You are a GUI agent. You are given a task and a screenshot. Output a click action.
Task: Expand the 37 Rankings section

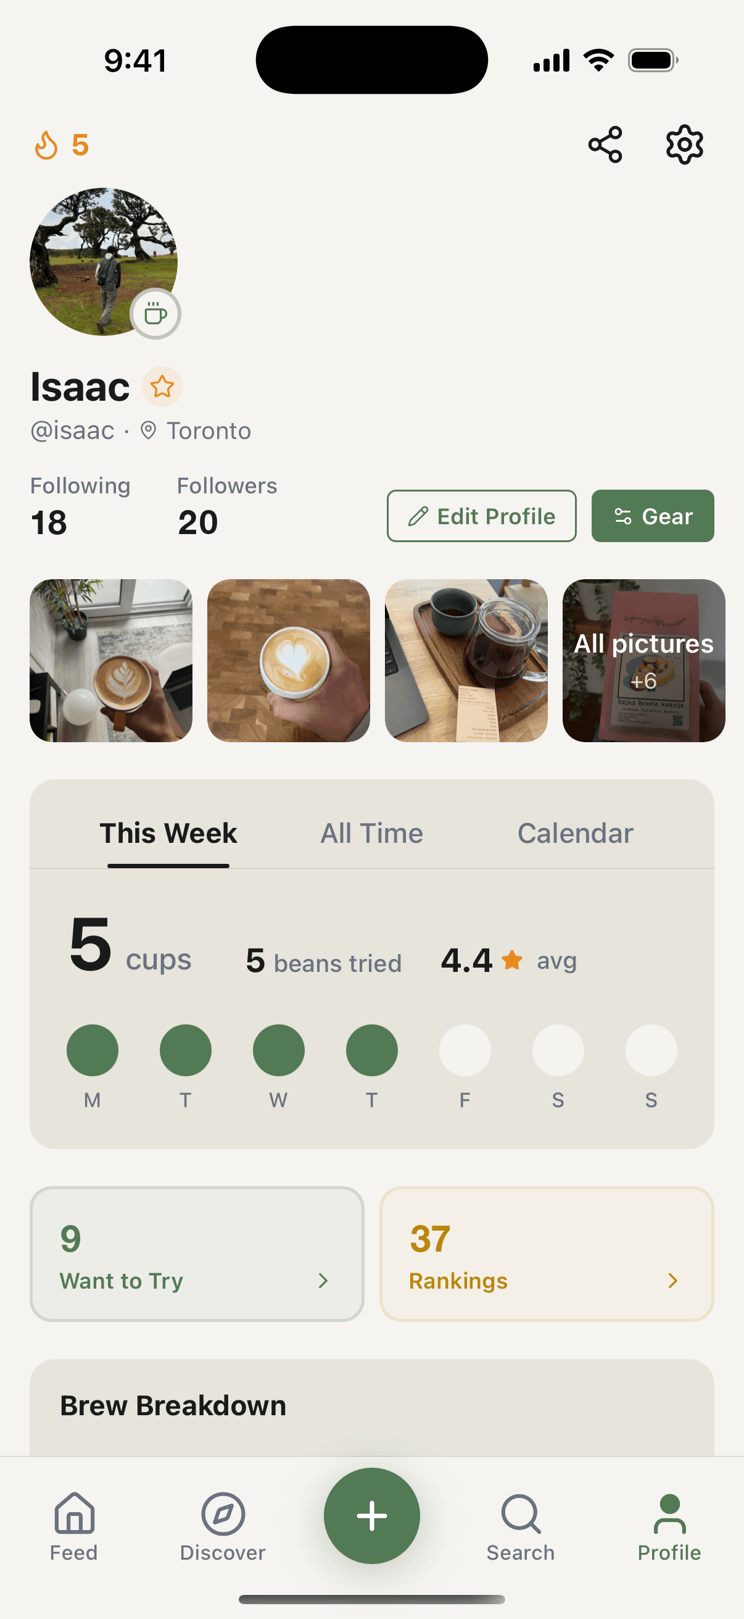(547, 1254)
